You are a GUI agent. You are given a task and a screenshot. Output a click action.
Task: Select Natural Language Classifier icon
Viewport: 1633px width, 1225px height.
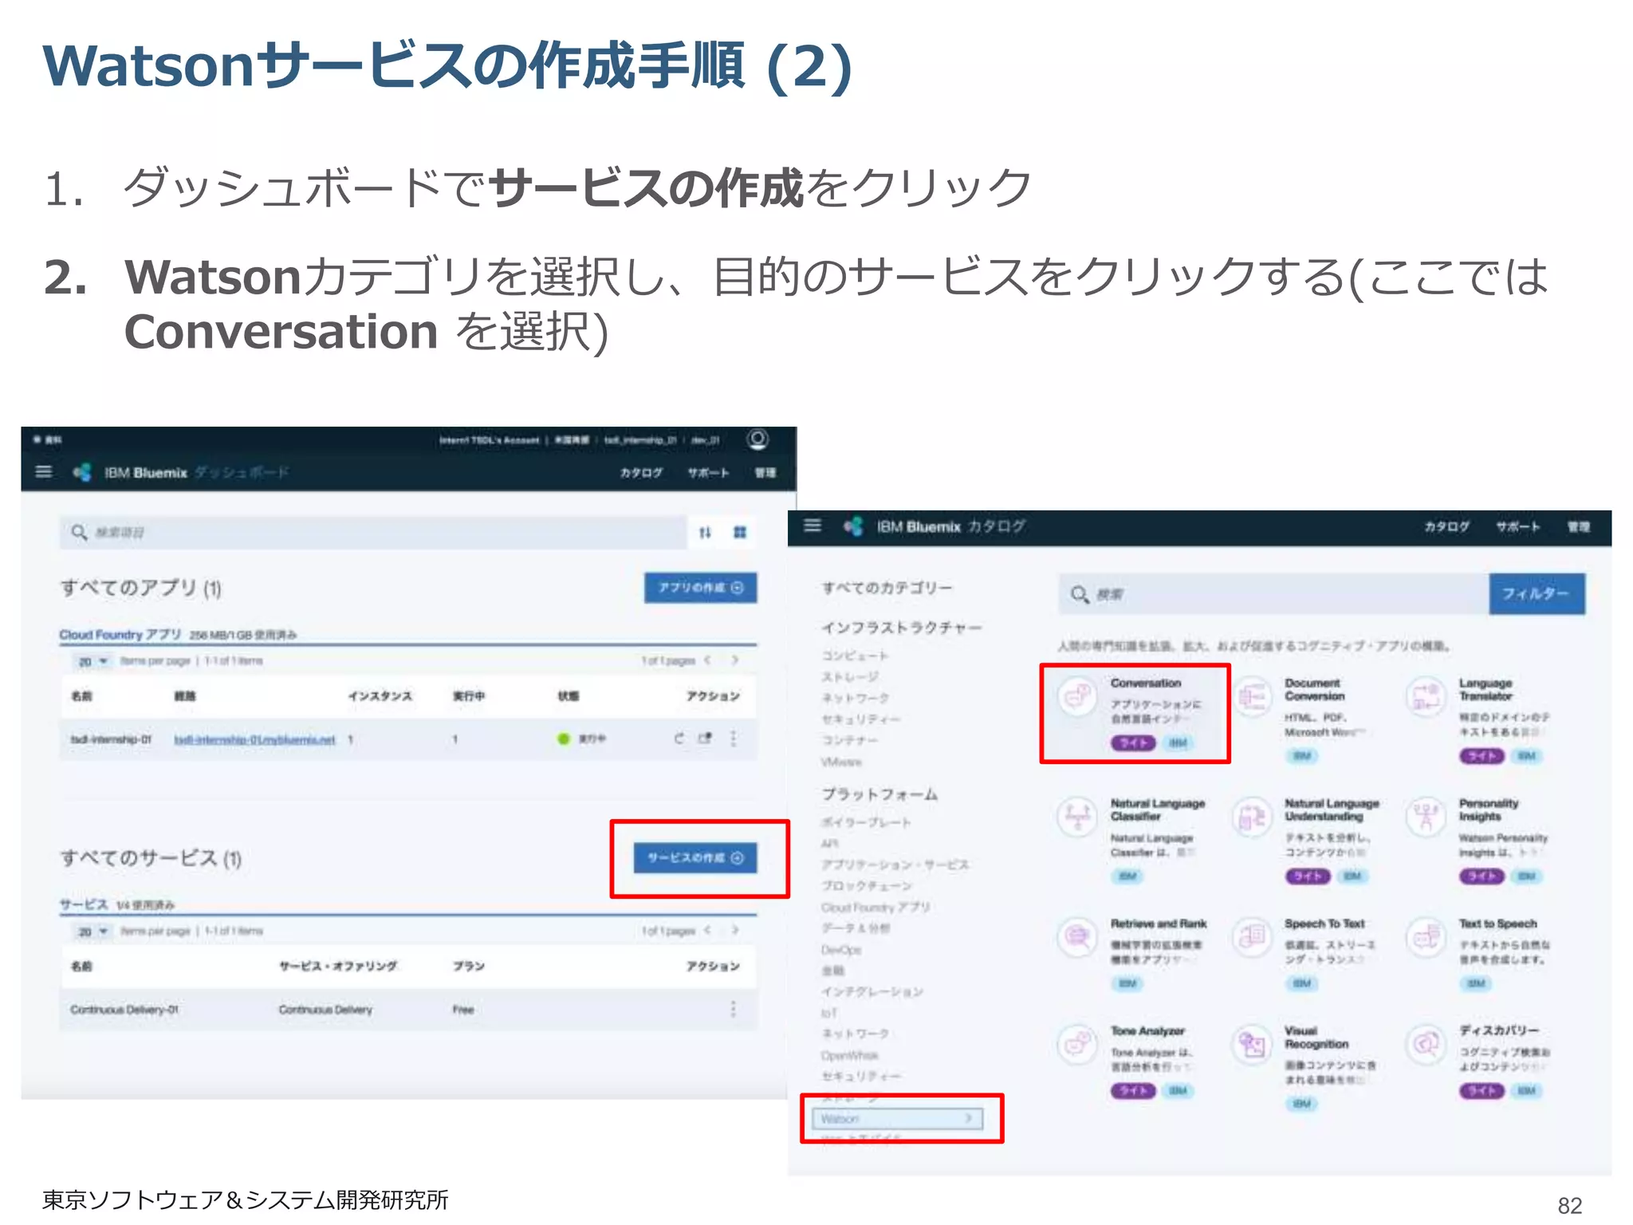tap(1077, 817)
